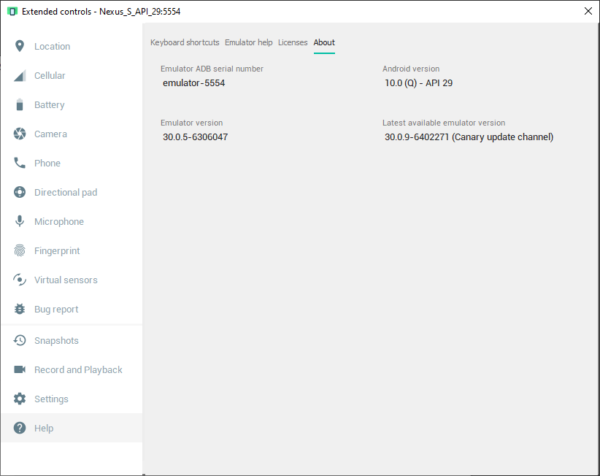
Task: Click the Camera shutter icon
Action: click(20, 134)
